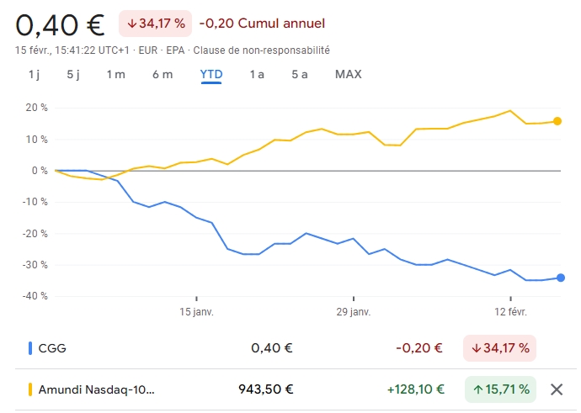Image resolution: width=581 pixels, height=413 pixels.
Task: Click the blue CGG legend color marker
Action: tap(31, 347)
